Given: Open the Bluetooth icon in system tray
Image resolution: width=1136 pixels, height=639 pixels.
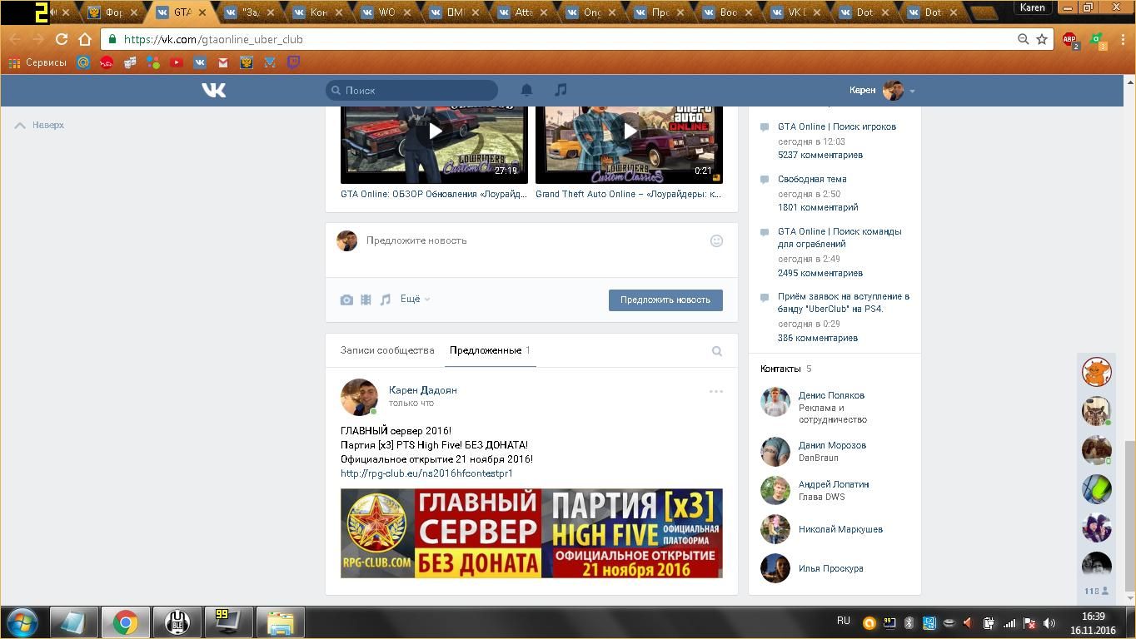Looking at the screenshot, I should pyautogui.click(x=909, y=622).
